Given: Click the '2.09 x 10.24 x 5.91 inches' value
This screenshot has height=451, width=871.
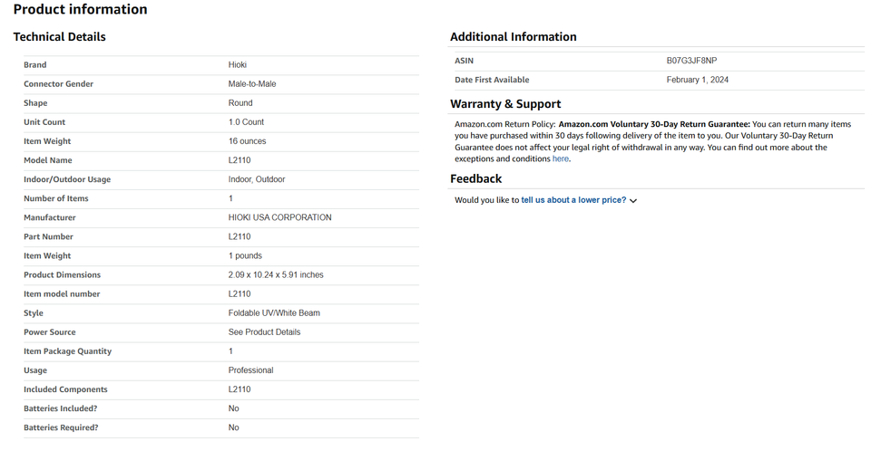Looking at the screenshot, I should point(276,275).
